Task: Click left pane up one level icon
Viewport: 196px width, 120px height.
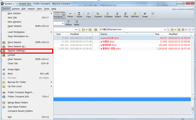Action: coord(90,30)
